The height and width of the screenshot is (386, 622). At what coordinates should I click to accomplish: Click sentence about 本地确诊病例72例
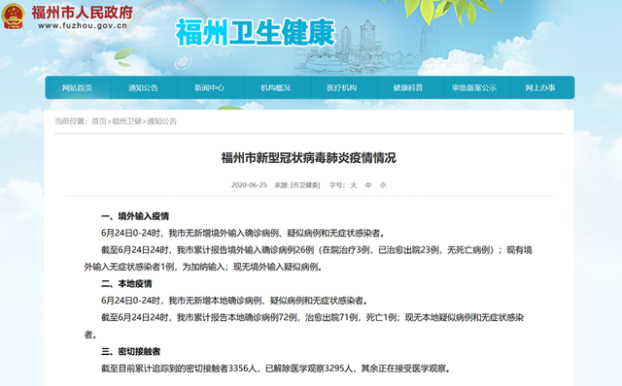304,326
